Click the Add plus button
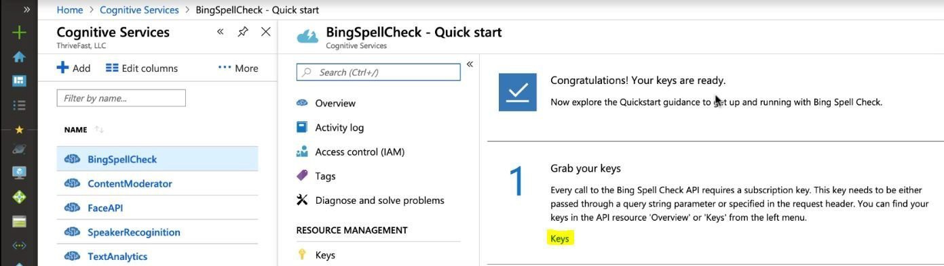944x266 pixels. pyautogui.click(x=73, y=68)
